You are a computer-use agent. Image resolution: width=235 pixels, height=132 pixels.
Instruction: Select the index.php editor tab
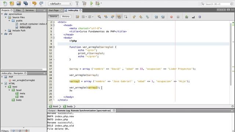(x=73, y=10)
